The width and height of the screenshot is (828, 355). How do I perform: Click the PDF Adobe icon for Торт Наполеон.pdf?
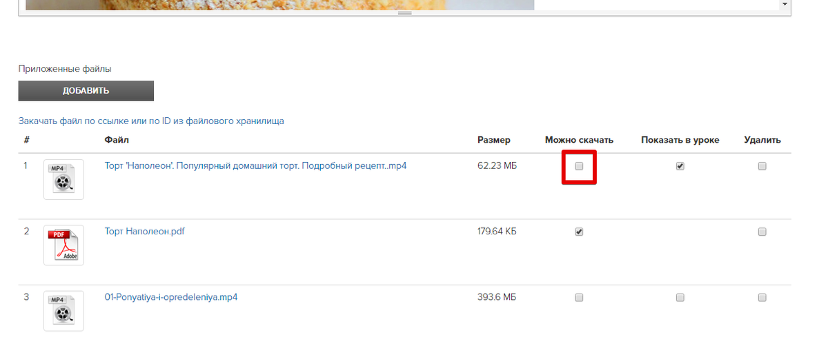click(x=63, y=245)
